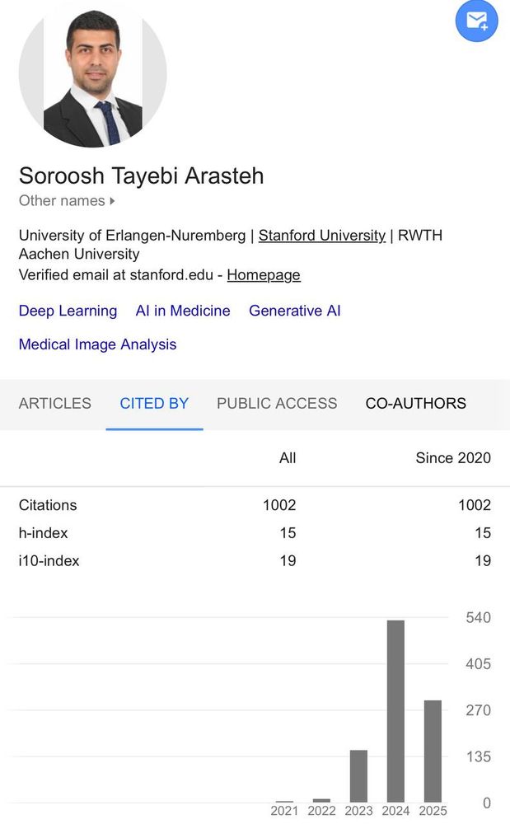
Task: Select the Deep Learning interest tag
Action: pyautogui.click(x=68, y=311)
